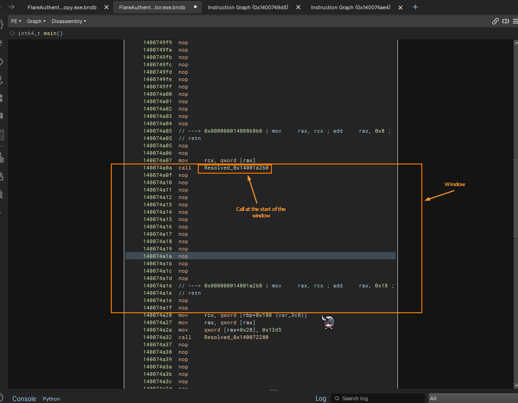Open the Graph view type dropdown

pyautogui.click(x=36, y=21)
